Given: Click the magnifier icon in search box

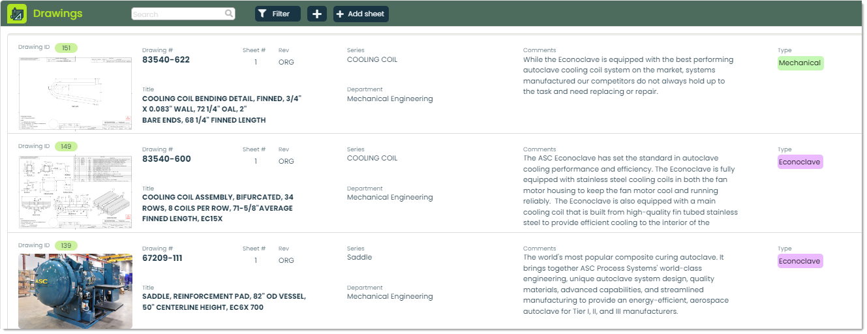Looking at the screenshot, I should (229, 14).
